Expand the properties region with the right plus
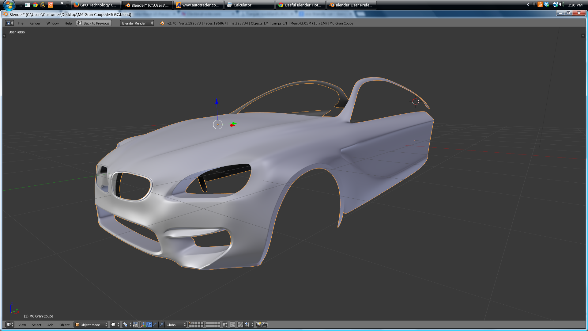The width and height of the screenshot is (588, 331). pyautogui.click(x=583, y=36)
